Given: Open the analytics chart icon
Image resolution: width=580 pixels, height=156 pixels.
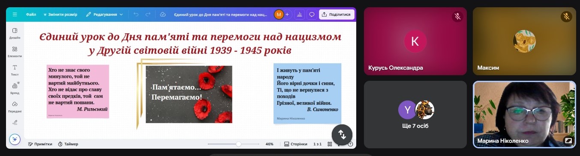Looking at the screenshot, I should click(x=300, y=14).
